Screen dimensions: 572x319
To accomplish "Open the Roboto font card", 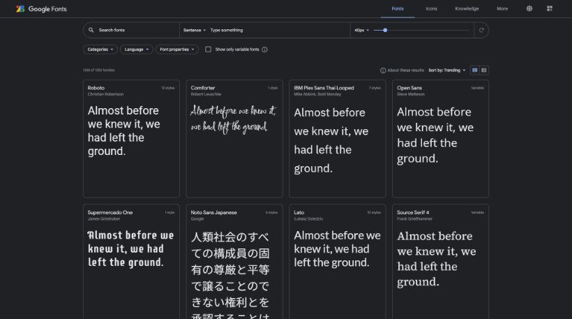I will [x=131, y=139].
